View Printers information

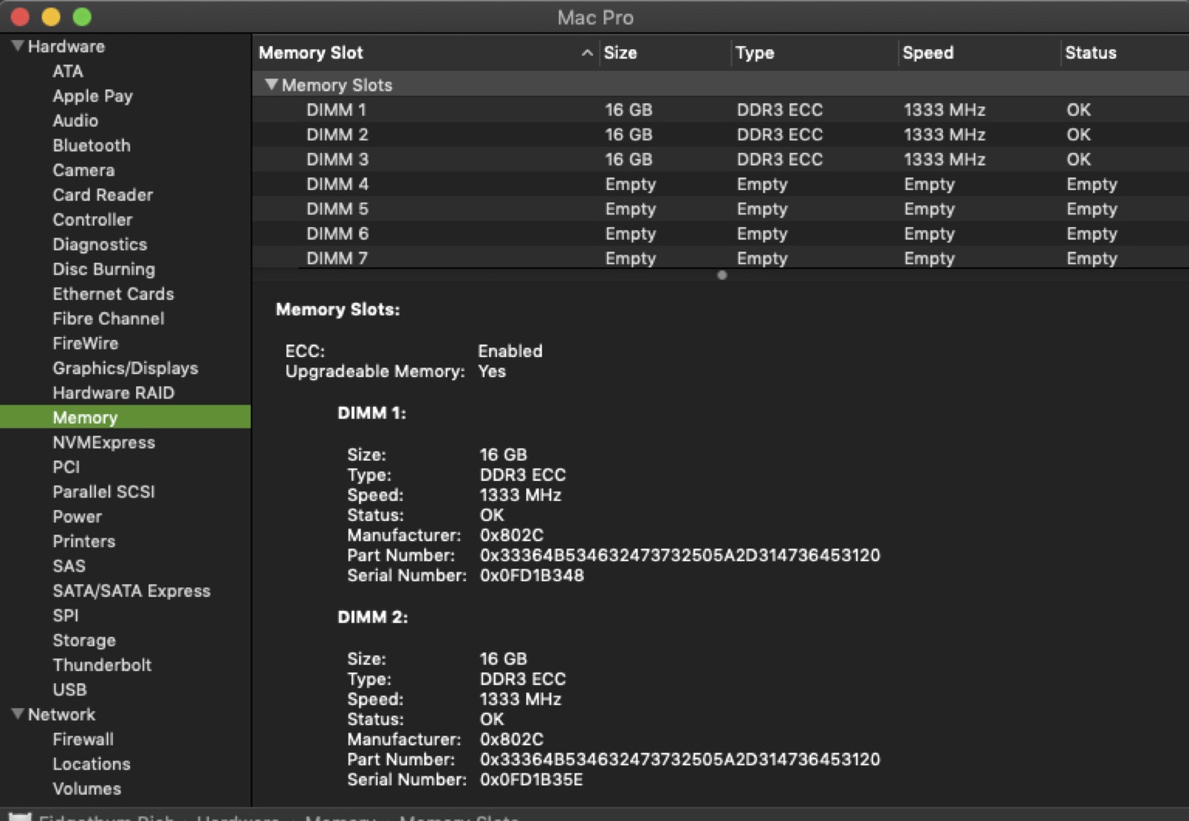84,541
